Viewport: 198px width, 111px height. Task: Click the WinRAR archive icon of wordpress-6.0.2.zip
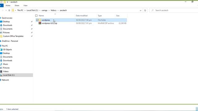click(x=40, y=23)
